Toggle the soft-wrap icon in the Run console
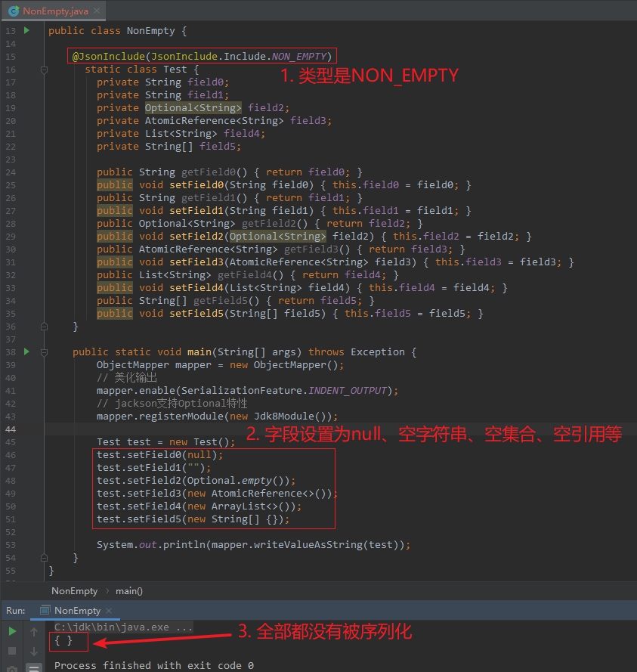 [34, 668]
